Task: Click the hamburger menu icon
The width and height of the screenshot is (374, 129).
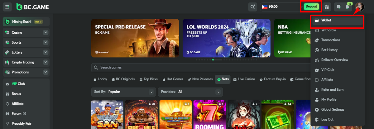Action: [x=7, y=7]
